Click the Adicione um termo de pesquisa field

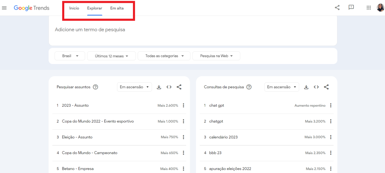click(193, 30)
